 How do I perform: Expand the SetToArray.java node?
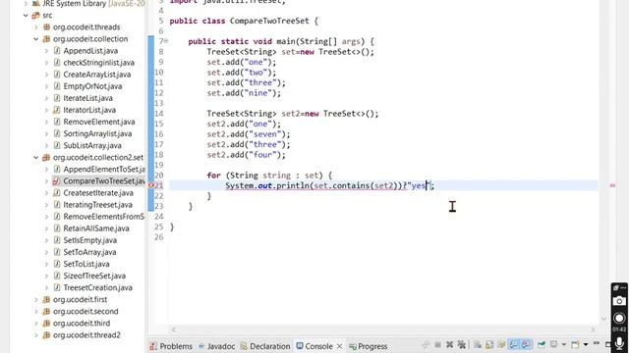pos(46,252)
